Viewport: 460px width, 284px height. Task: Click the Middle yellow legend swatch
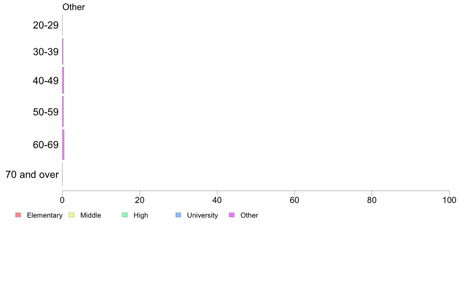[71, 215]
